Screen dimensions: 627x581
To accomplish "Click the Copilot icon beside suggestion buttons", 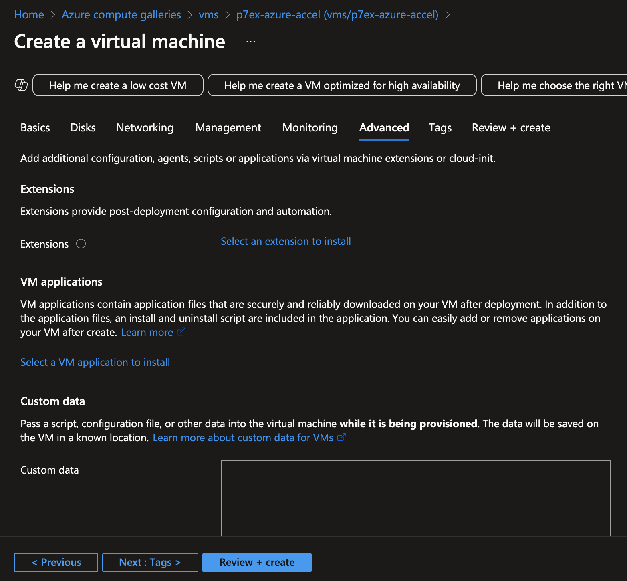I will click(21, 85).
